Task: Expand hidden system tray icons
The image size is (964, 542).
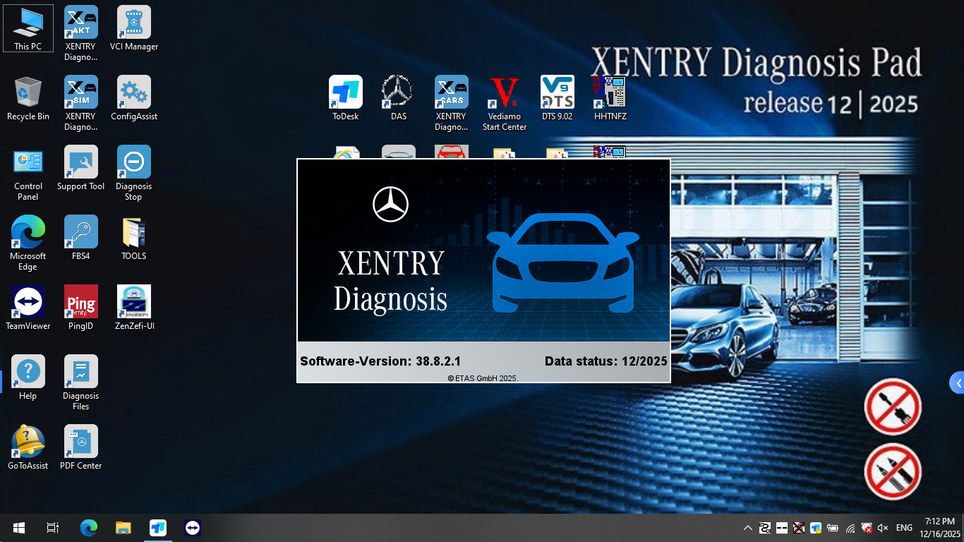Action: coord(747,527)
